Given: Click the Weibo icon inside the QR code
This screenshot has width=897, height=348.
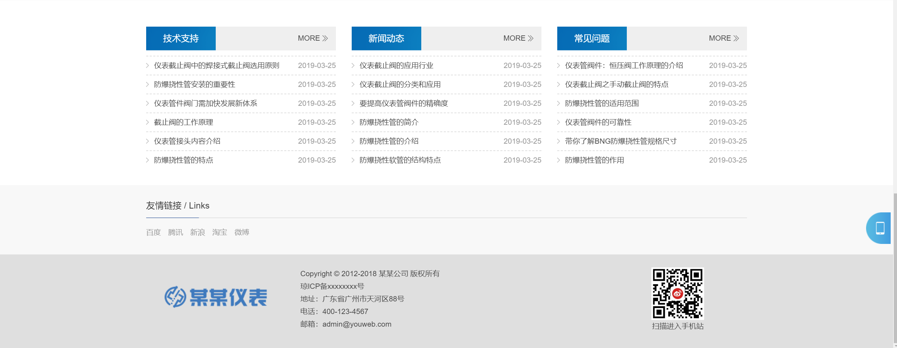Looking at the screenshot, I should pos(678,294).
